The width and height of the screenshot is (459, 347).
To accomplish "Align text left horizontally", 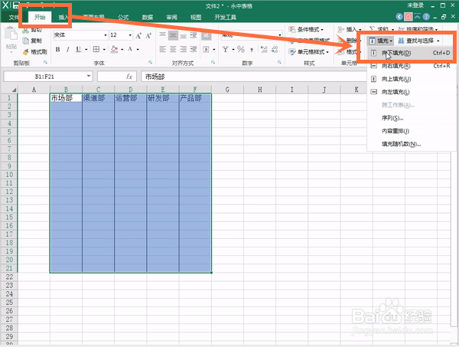I will click(163, 49).
